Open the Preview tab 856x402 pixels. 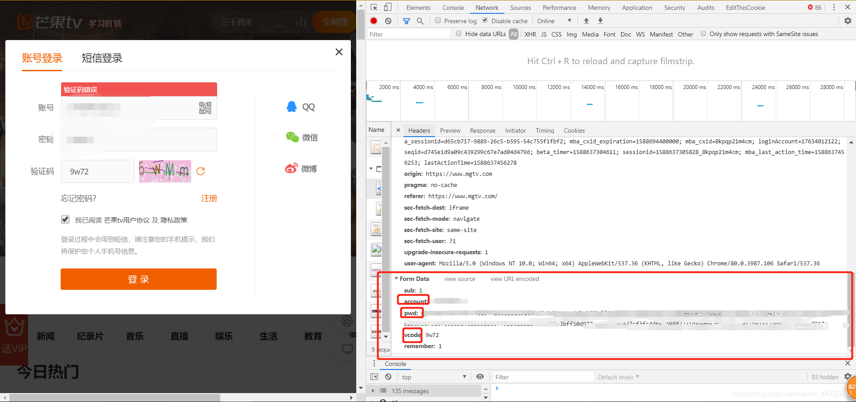coord(450,130)
